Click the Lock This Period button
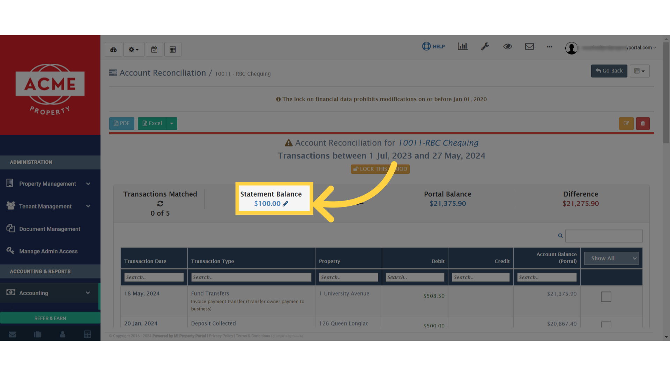Screen dimensions: 670x376 (x=380, y=169)
